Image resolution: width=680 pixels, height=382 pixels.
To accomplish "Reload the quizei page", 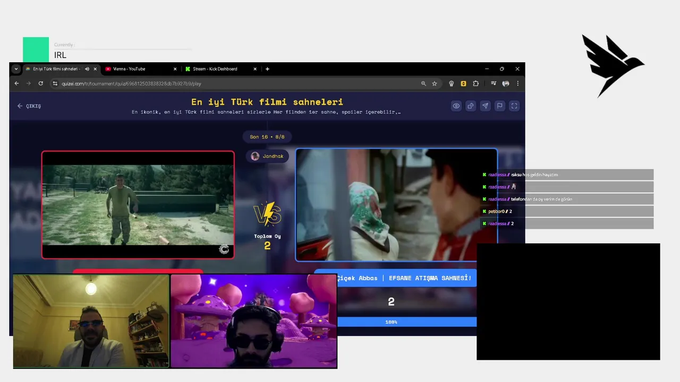I will [x=40, y=83].
